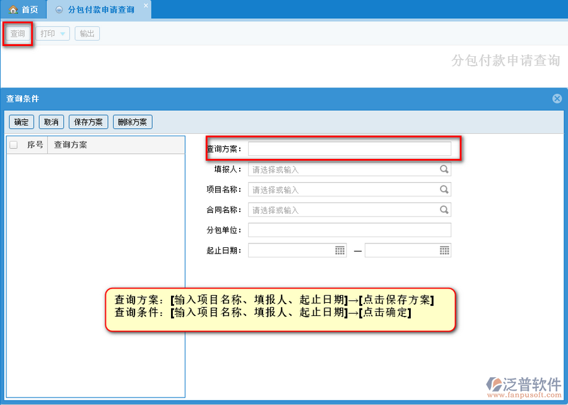
Task: Close the 分包付款申请查询 tab
Action: tap(146, 6)
